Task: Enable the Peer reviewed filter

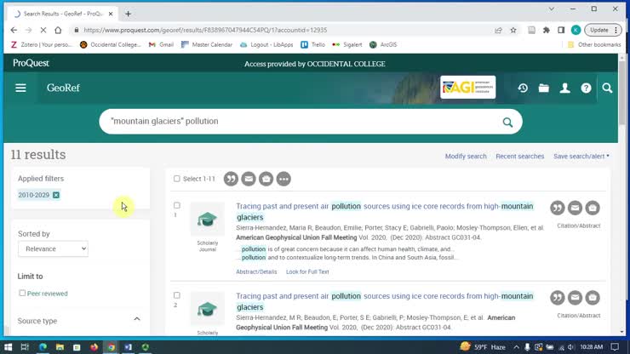Action: 22,294
